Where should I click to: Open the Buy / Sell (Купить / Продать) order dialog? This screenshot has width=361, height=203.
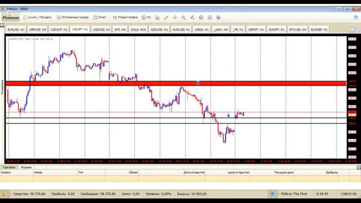click(37, 17)
